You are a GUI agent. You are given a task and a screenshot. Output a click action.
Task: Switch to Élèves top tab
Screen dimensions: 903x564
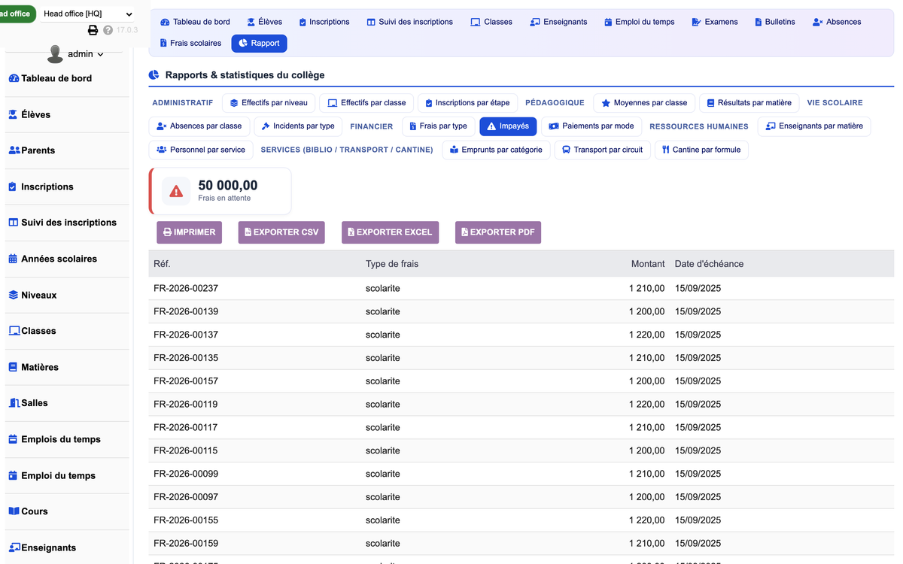tap(264, 22)
